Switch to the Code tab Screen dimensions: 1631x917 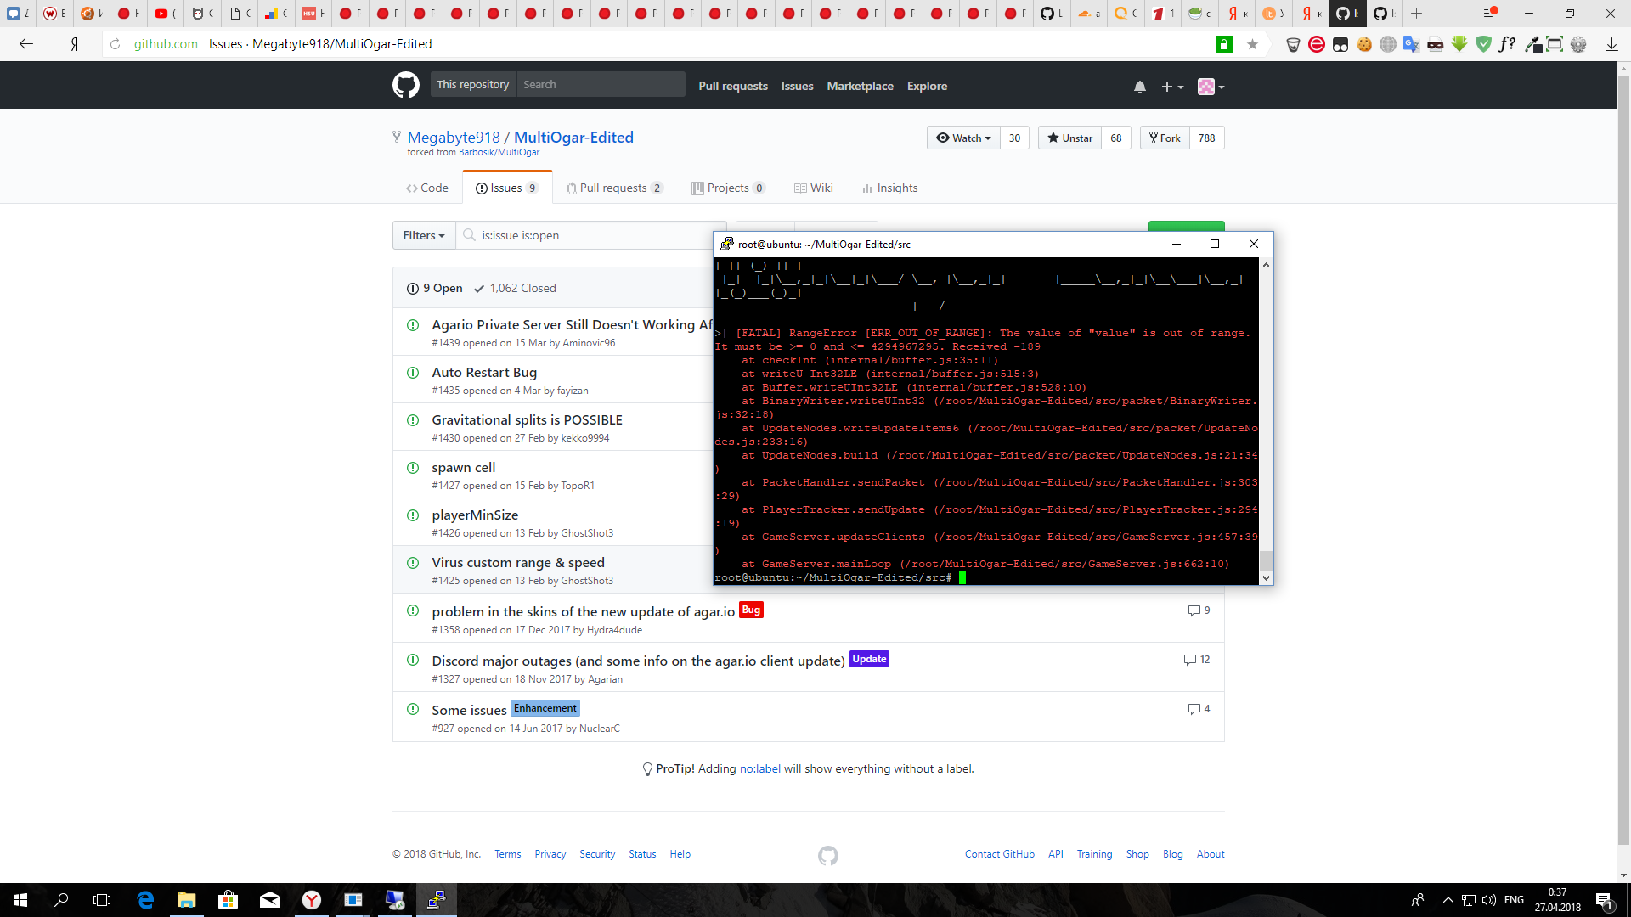(x=427, y=188)
